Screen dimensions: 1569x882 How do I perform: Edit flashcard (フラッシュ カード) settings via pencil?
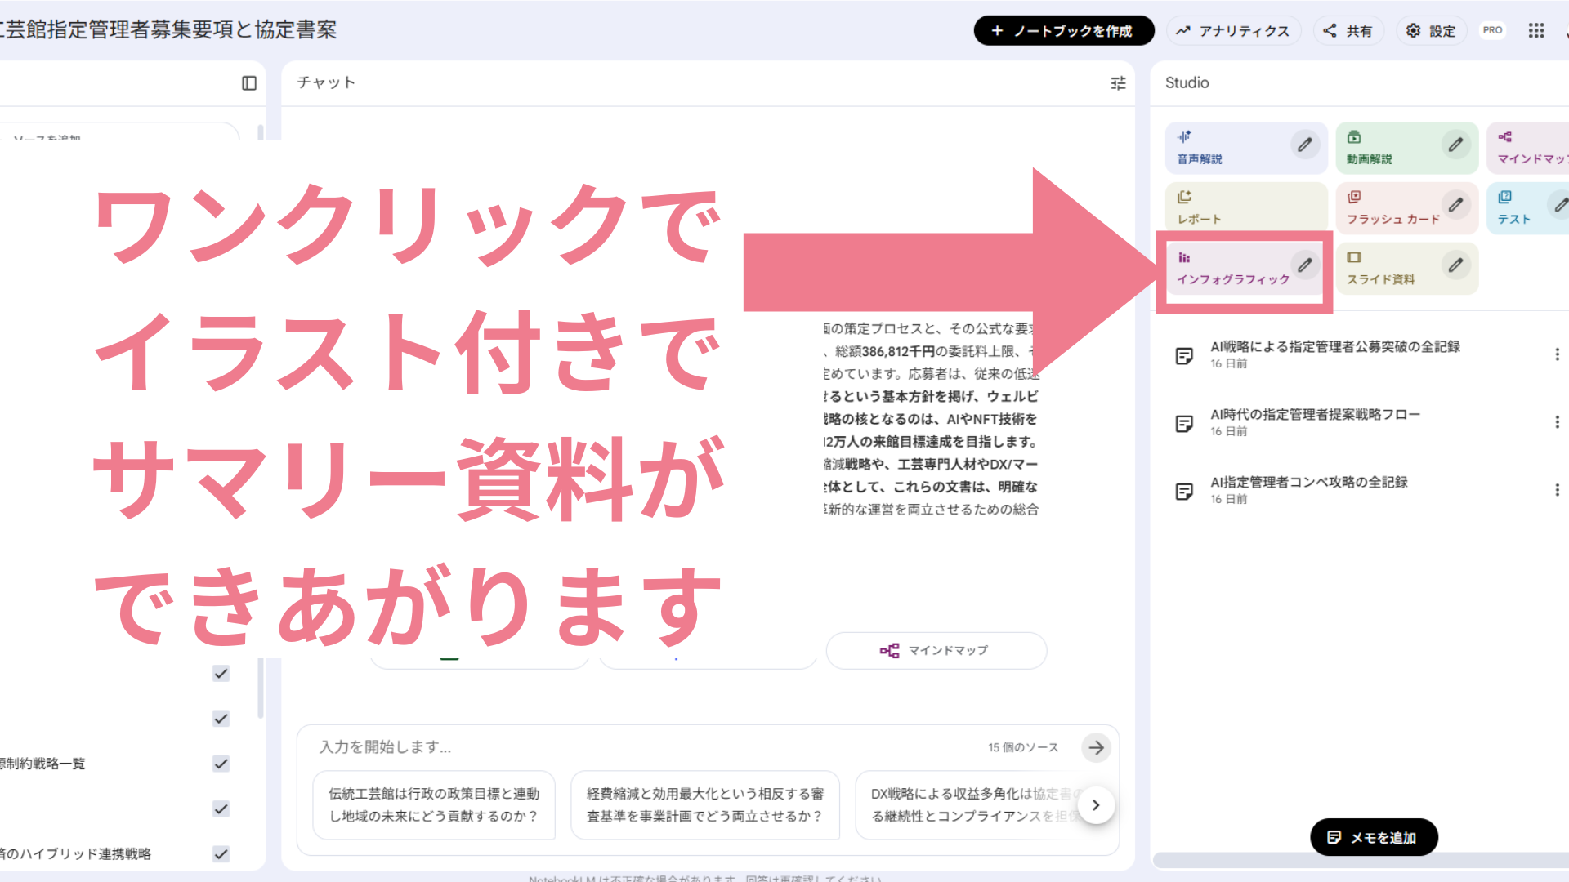coord(1455,205)
